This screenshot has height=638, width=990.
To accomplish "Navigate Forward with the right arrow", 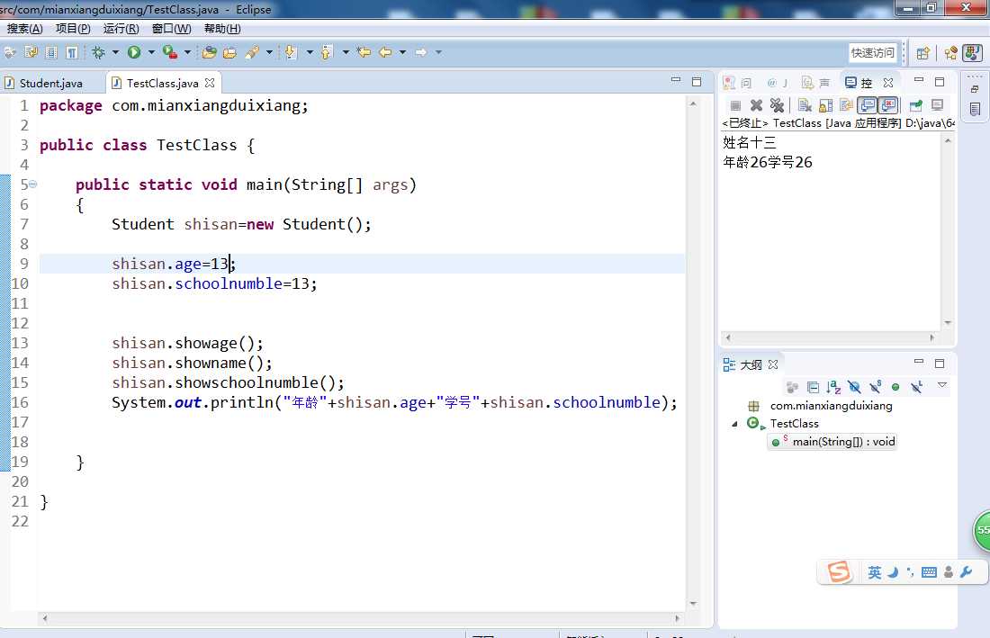I will point(421,52).
